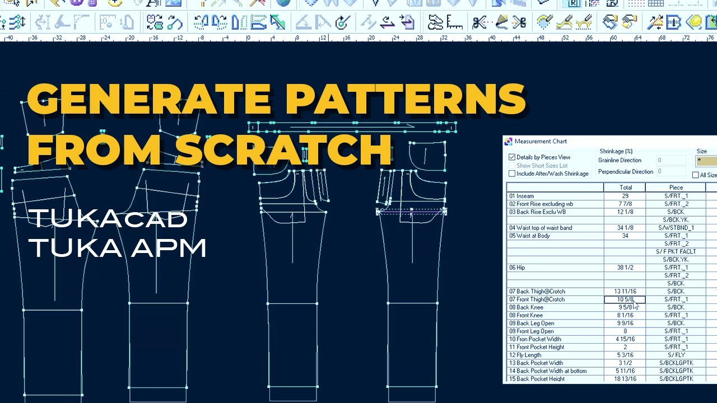The image size is (717, 403).
Task: Open the ruler measurement tool
Action: (x=455, y=22)
